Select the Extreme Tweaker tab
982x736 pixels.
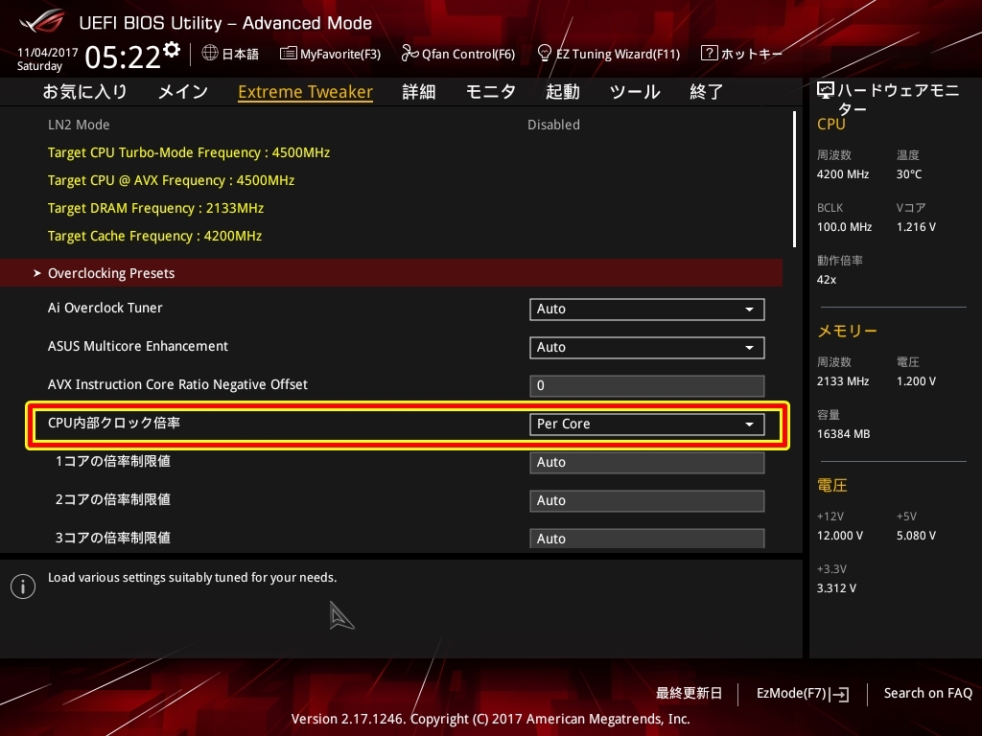coord(306,92)
